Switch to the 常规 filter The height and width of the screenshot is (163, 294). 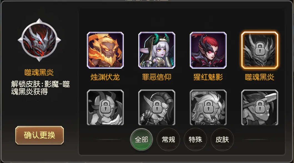(168, 139)
